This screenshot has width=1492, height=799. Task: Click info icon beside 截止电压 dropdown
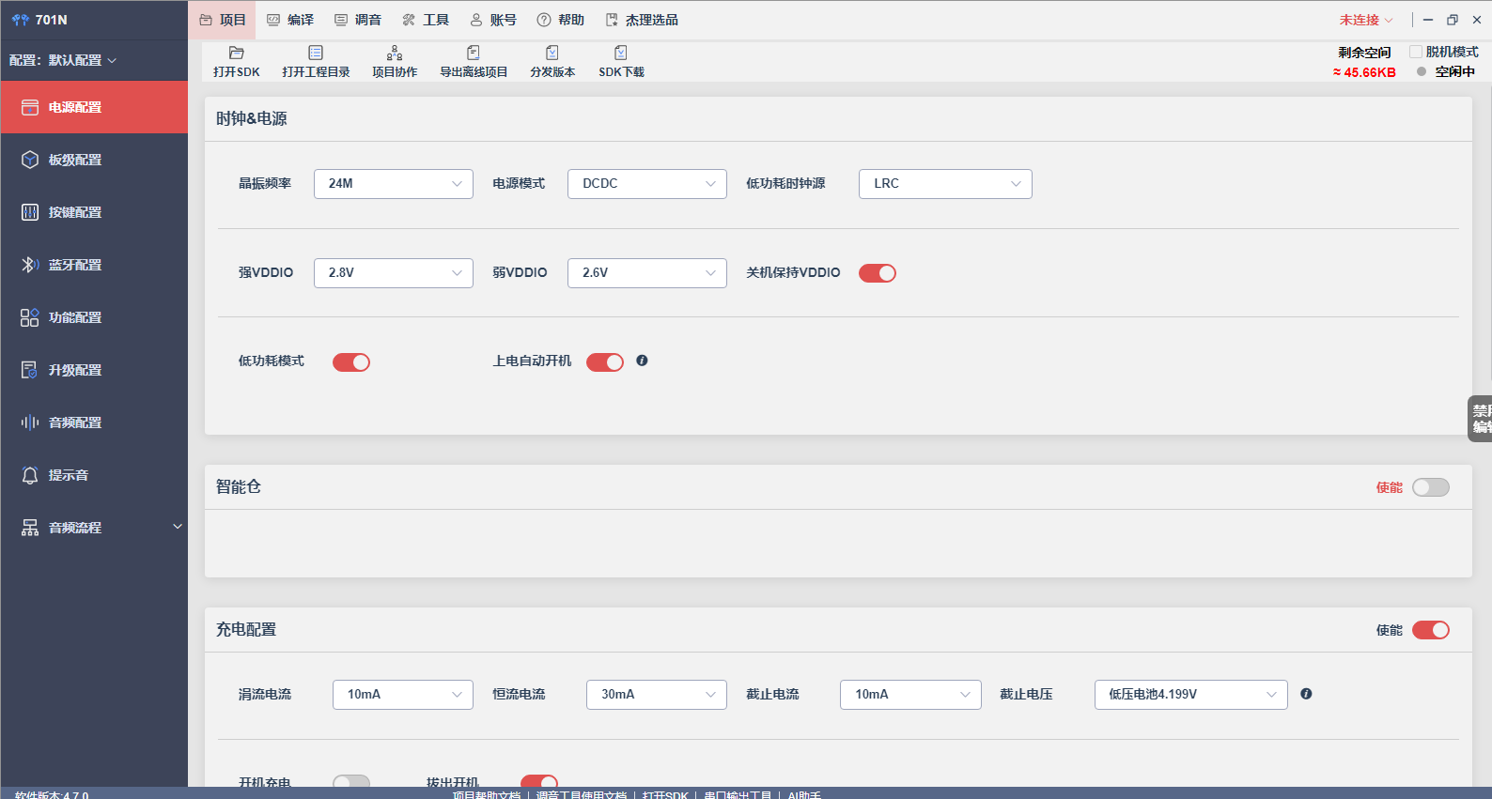coord(1306,694)
